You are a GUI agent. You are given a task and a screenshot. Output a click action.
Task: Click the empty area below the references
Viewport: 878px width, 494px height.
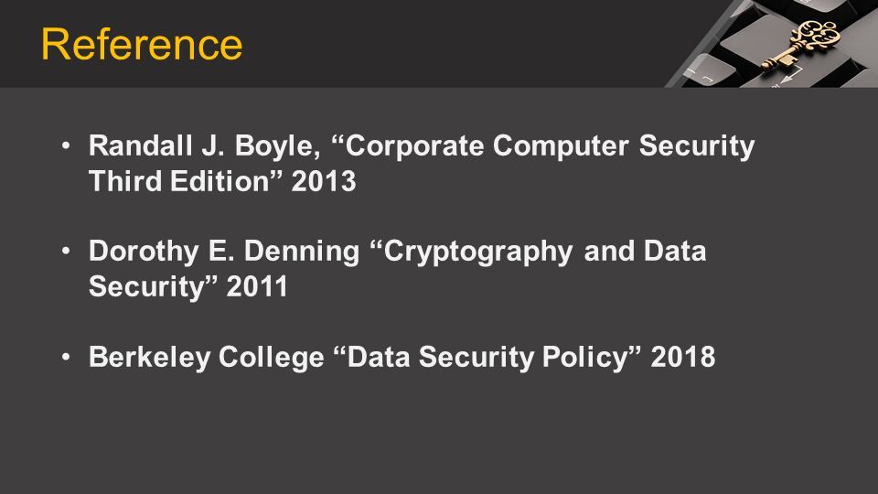tap(439, 437)
